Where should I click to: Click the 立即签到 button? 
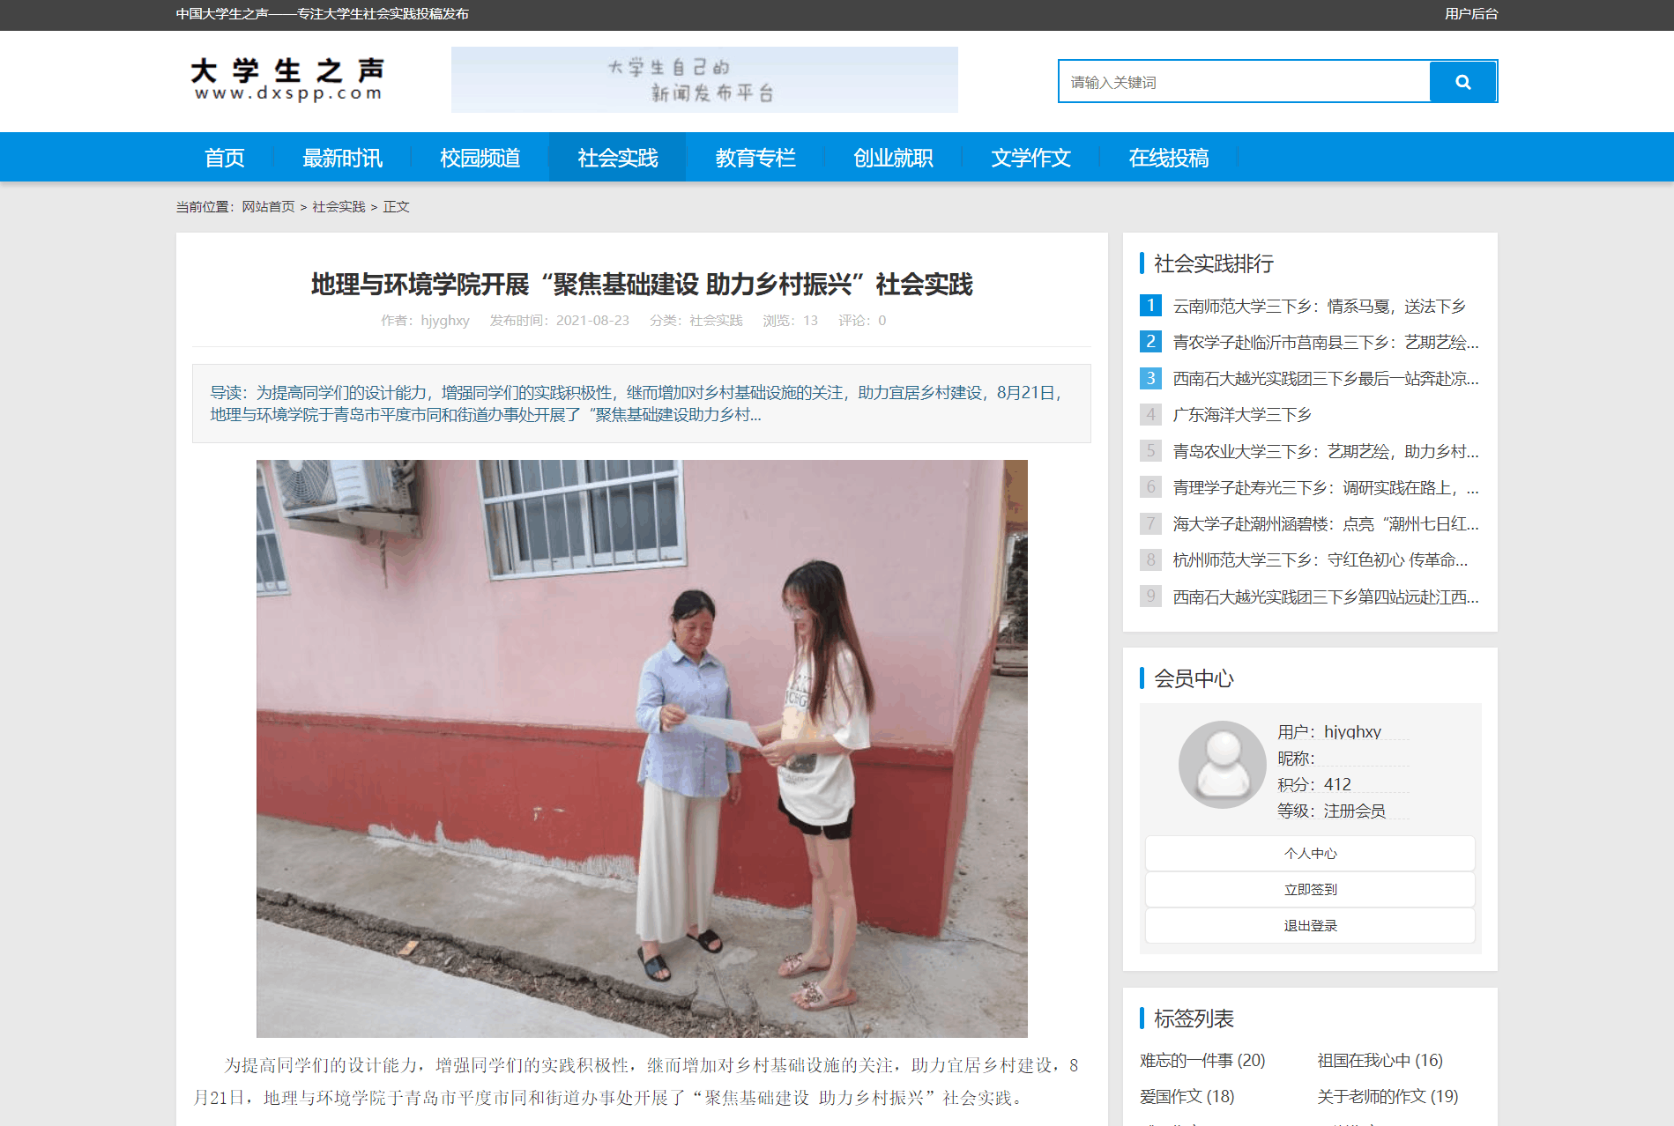click(1310, 889)
